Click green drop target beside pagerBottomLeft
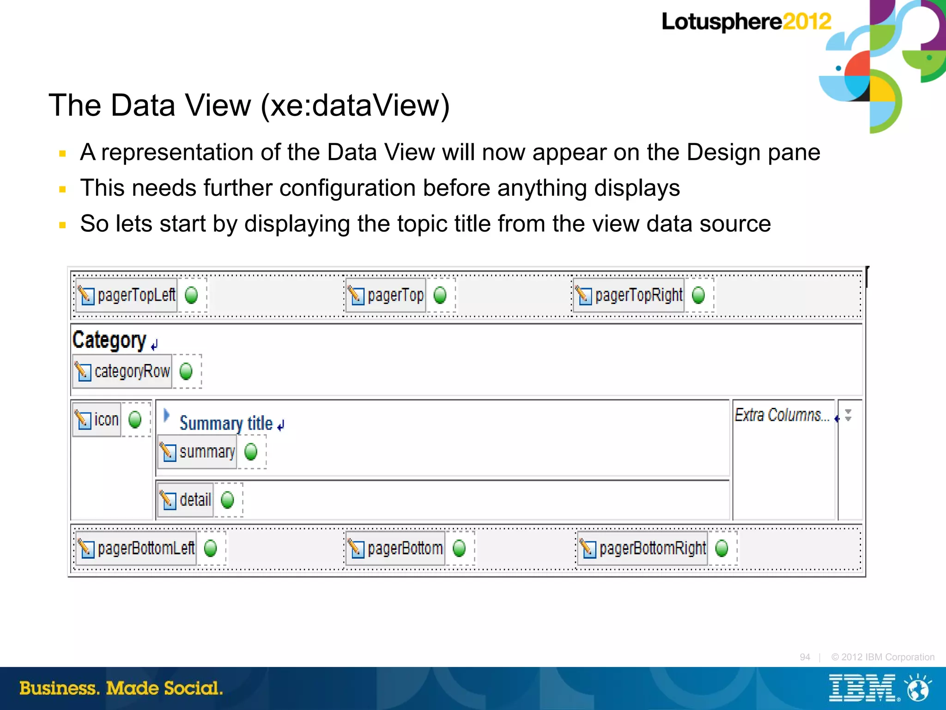The image size is (946, 710). tap(210, 548)
